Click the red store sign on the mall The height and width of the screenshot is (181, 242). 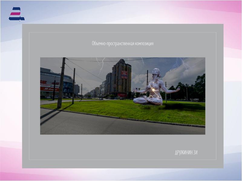point(49,89)
